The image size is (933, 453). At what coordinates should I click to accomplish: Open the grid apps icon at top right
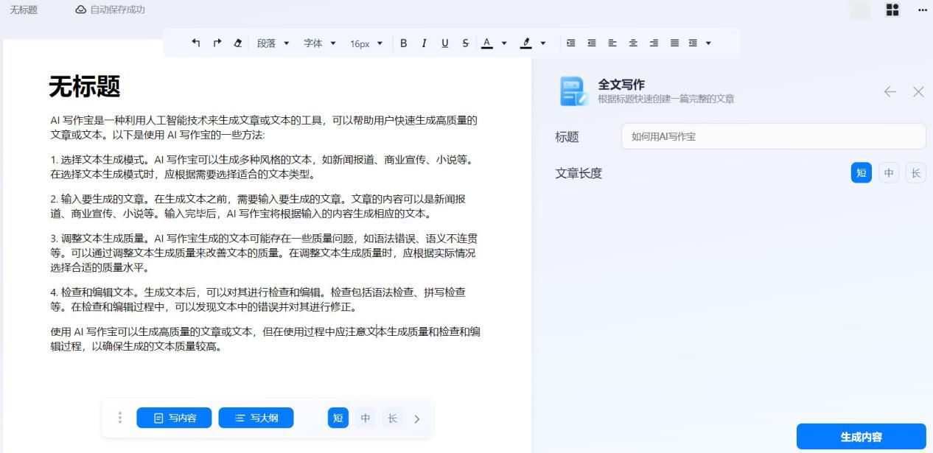tap(892, 10)
